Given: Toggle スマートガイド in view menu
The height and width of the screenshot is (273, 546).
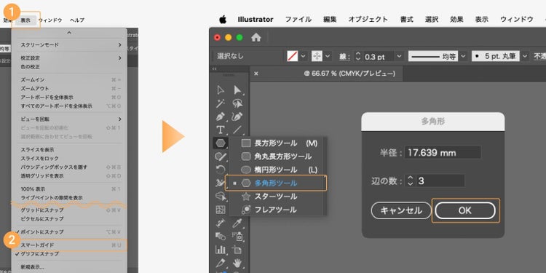Looking at the screenshot, I should (x=69, y=245).
